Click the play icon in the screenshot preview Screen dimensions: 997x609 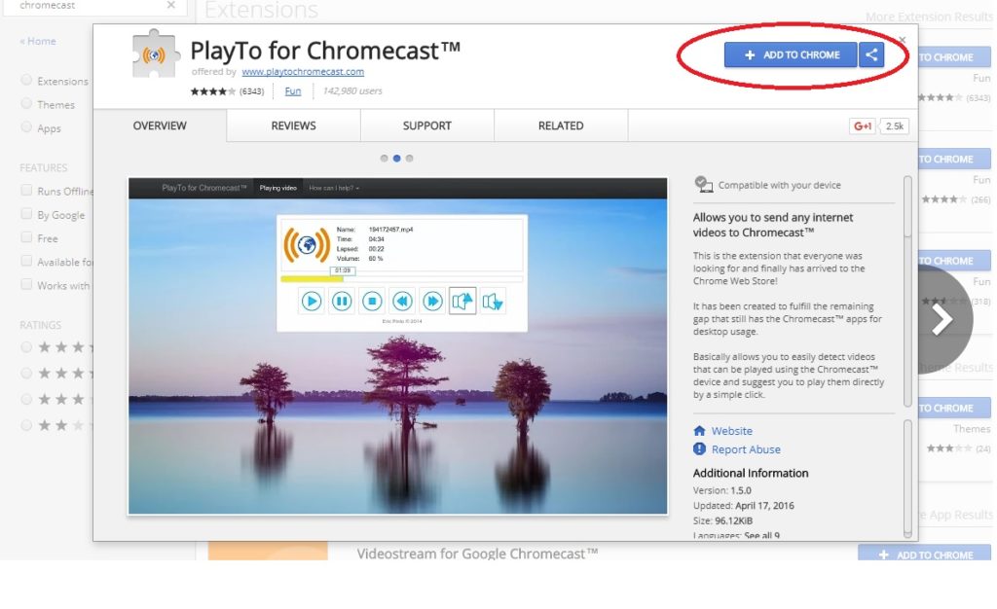[x=311, y=301]
